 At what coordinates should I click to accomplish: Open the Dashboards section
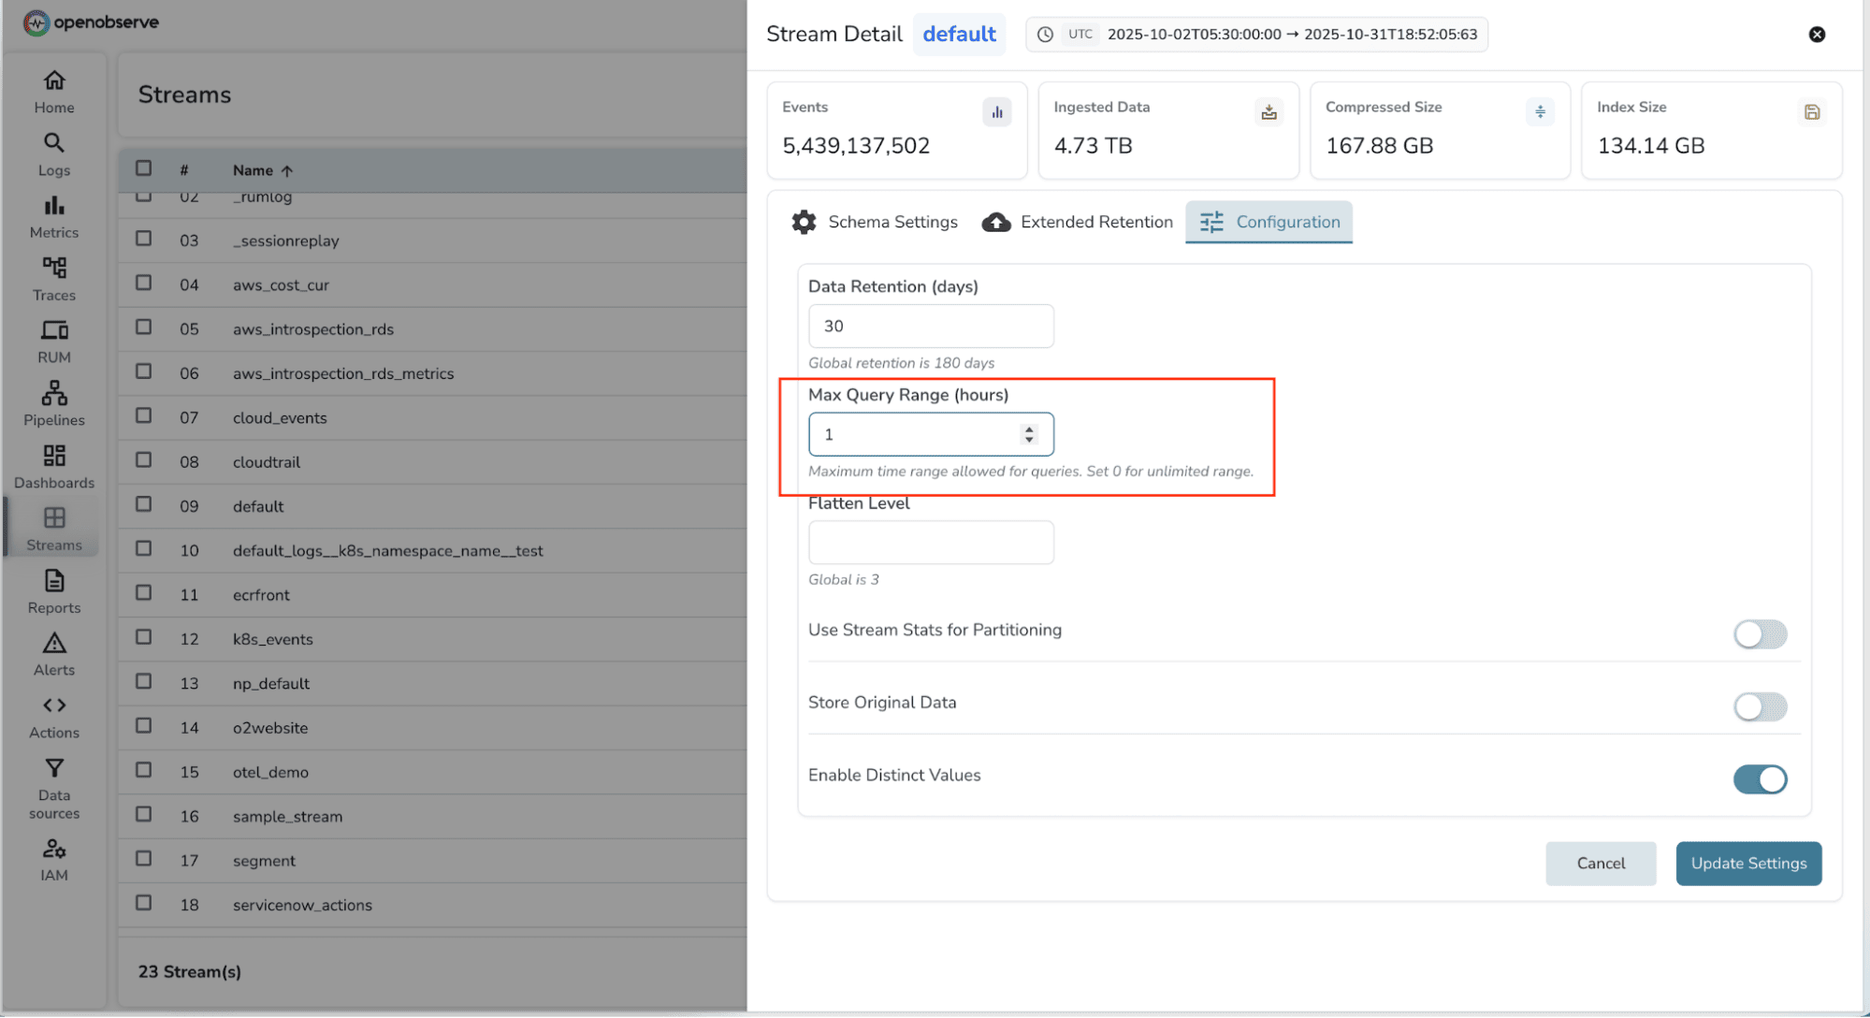click(x=53, y=466)
